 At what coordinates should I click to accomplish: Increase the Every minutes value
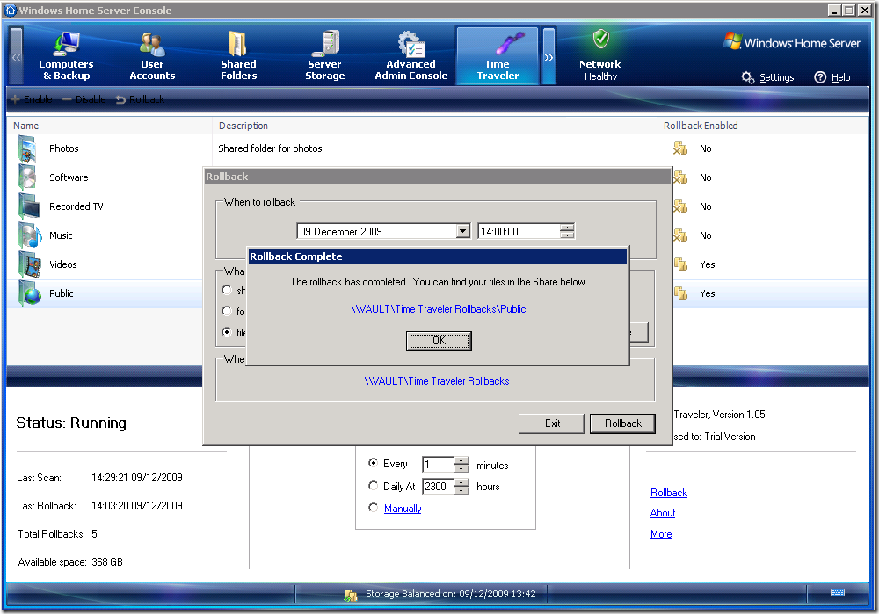click(x=461, y=460)
